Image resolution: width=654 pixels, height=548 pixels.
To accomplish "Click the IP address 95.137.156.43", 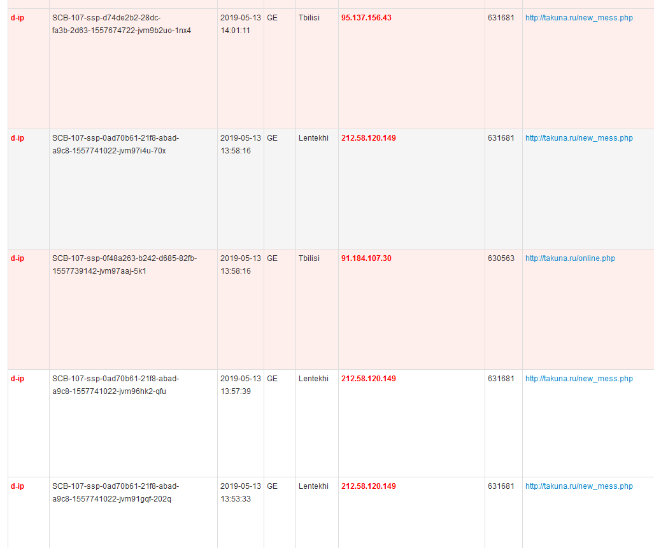I will pyautogui.click(x=366, y=18).
